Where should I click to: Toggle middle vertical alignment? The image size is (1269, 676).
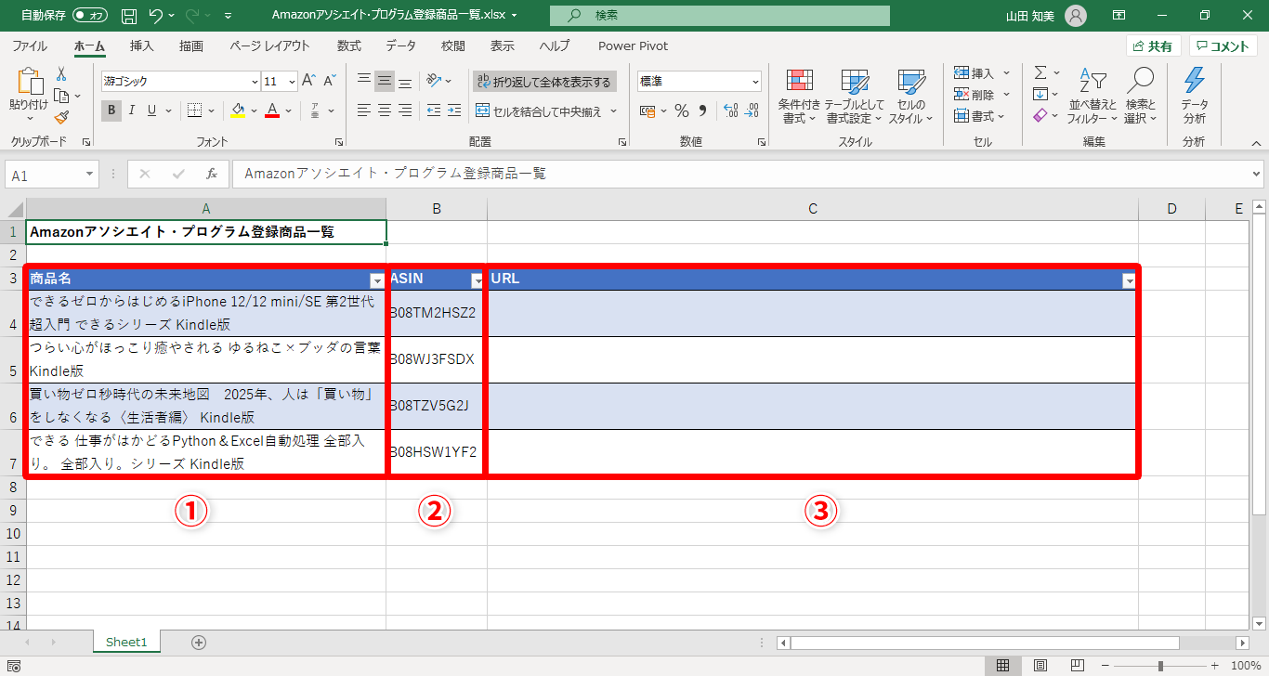385,82
